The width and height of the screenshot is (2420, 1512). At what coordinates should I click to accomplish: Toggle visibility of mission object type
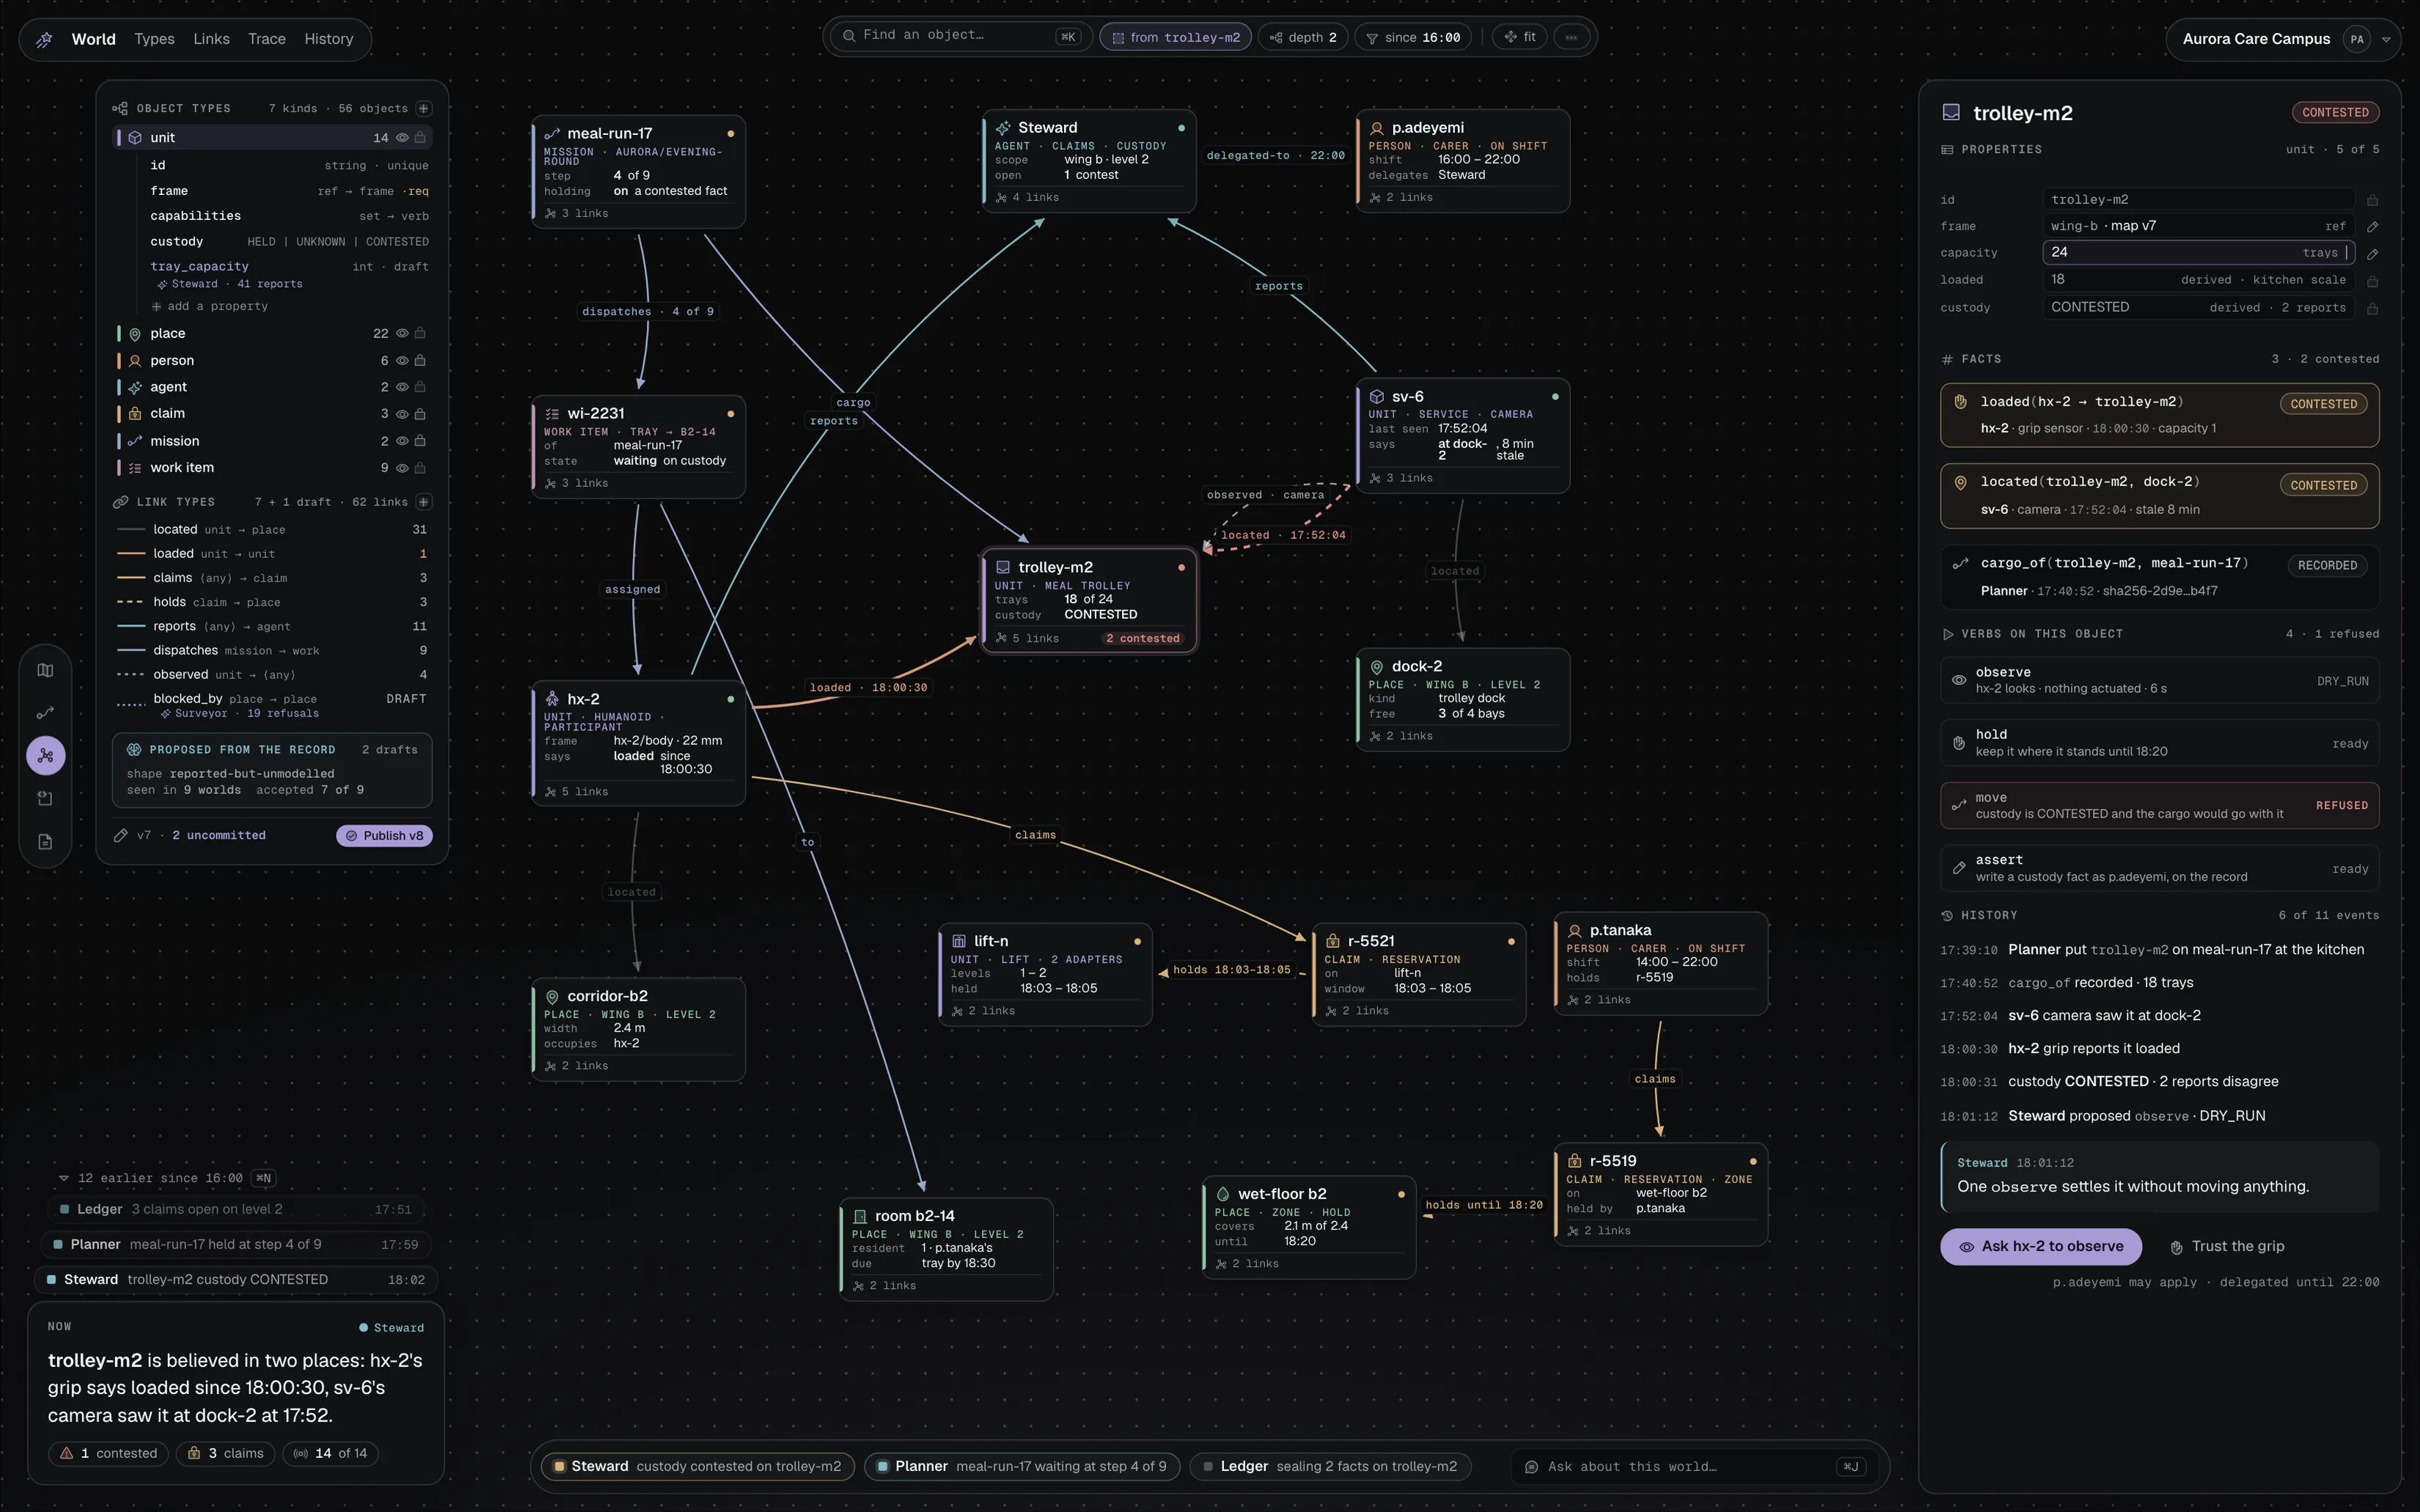tap(402, 441)
